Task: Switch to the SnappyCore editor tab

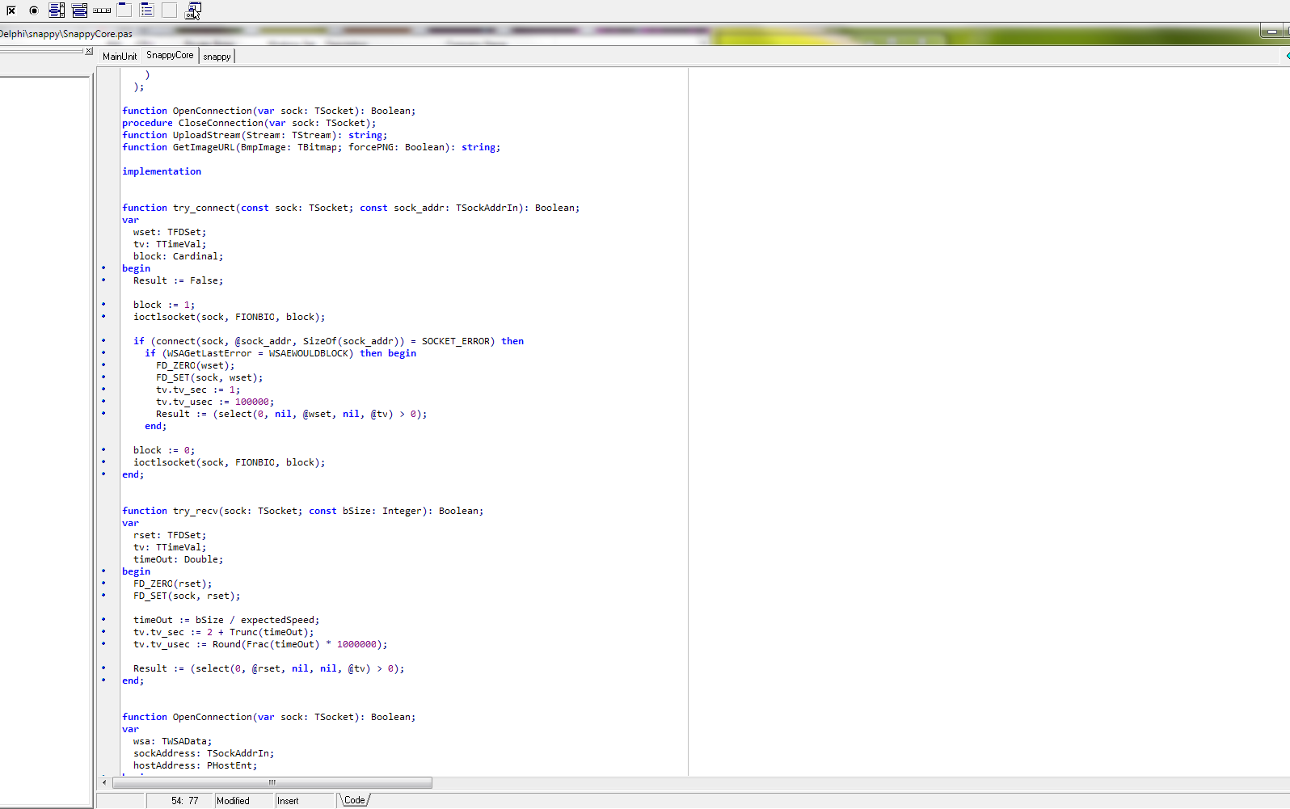Action: pyautogui.click(x=170, y=55)
